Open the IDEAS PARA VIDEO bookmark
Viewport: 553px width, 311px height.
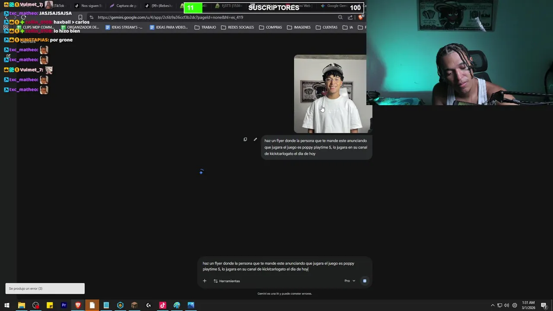[169, 27]
